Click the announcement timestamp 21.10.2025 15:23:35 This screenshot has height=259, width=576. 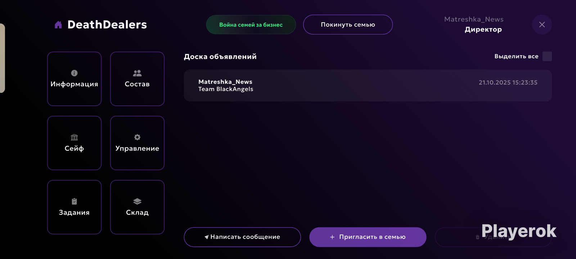pyautogui.click(x=508, y=82)
